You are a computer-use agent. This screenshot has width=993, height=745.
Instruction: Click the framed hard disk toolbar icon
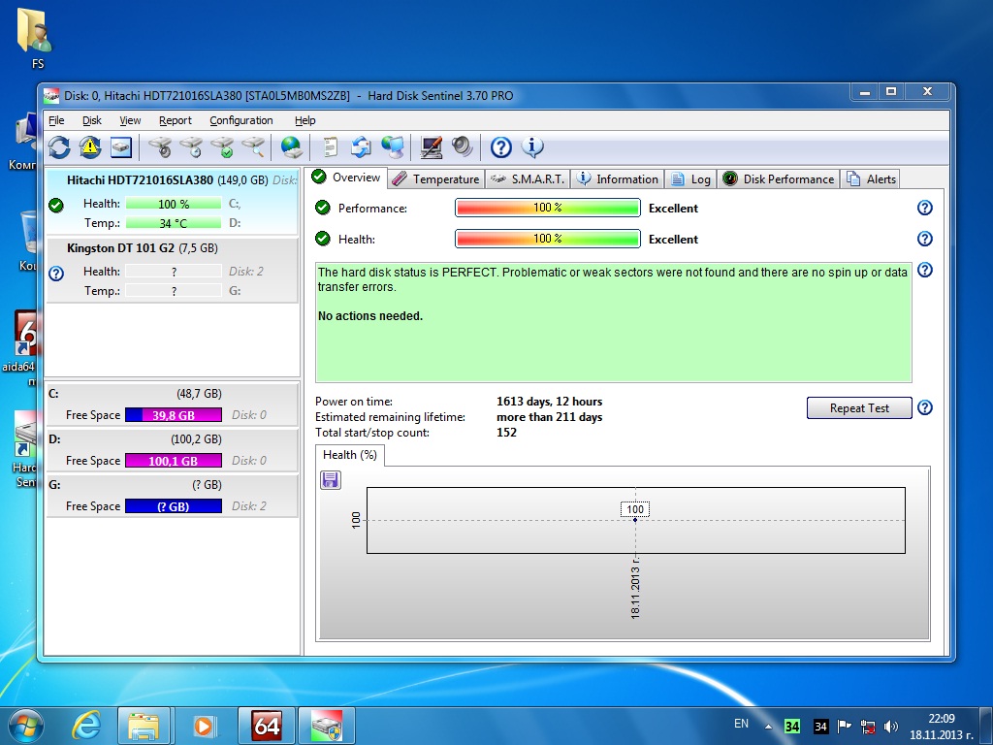[x=121, y=147]
